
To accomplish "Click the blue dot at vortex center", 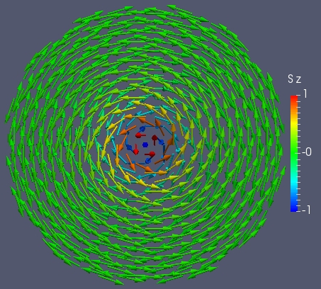I will (x=145, y=144).
